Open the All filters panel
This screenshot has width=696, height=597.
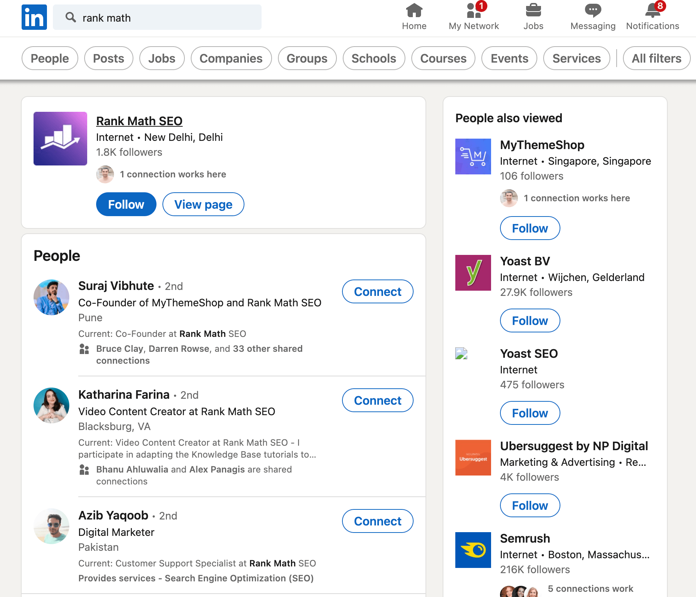657,58
